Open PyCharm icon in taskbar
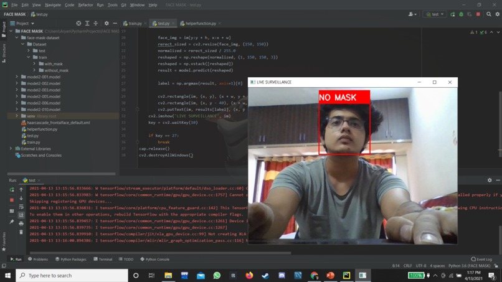The height and width of the screenshot is (282, 502). click(346, 275)
